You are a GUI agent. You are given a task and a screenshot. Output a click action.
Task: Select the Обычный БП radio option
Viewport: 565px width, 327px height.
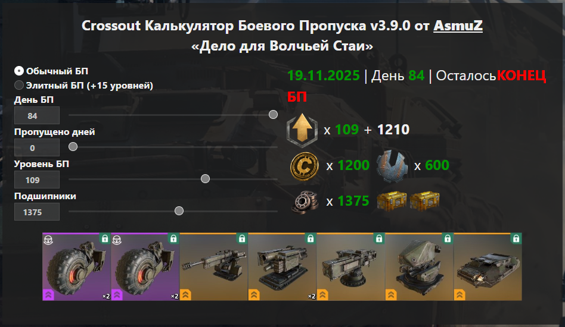(18, 71)
